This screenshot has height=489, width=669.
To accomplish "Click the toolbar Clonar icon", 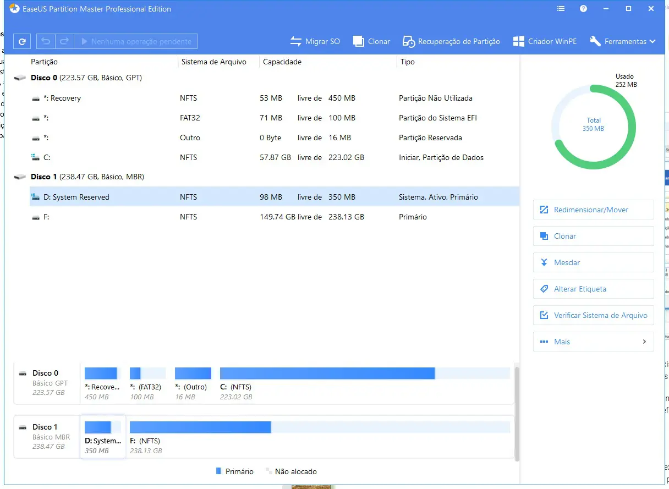I will 358,41.
